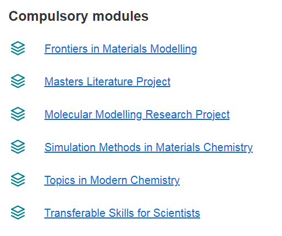Click the word "Modelling" in the Frontiers link
The image size is (282, 236).
coord(173,49)
